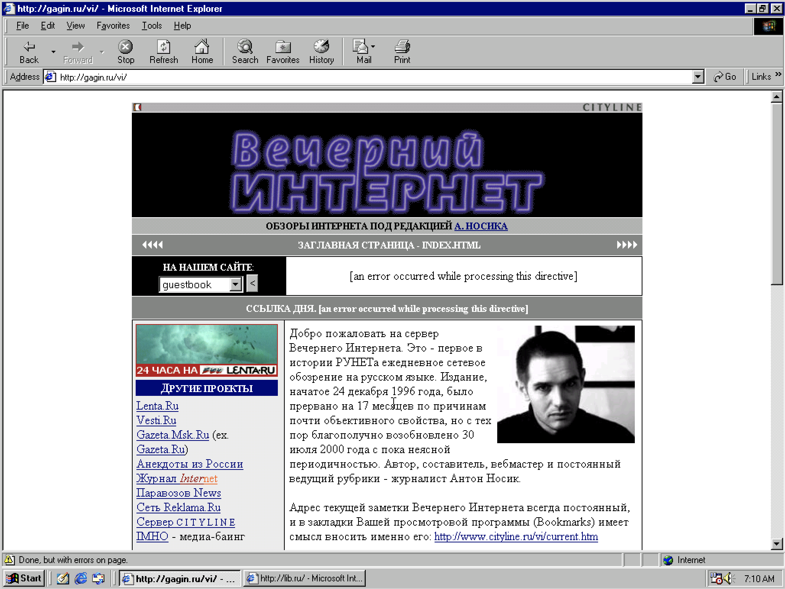The image size is (785, 589).
Task: Click the Forward navigation icon
Action: click(x=75, y=47)
